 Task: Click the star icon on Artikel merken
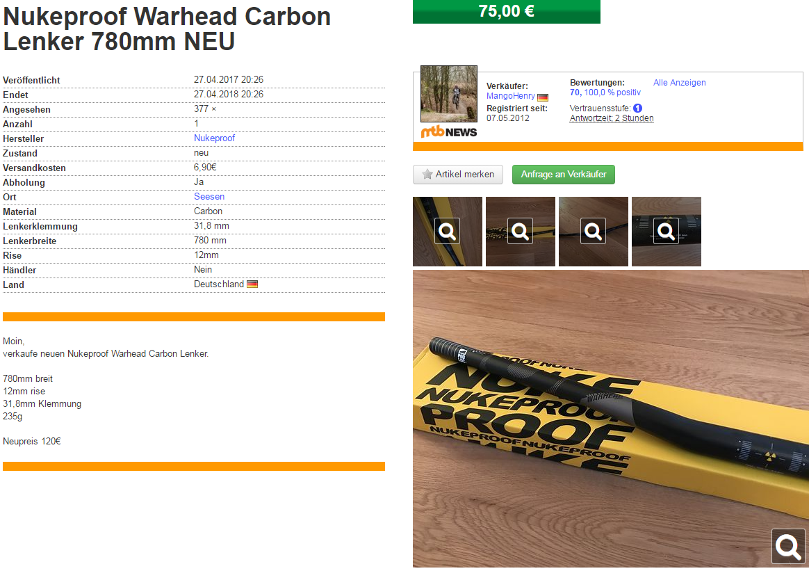427,175
